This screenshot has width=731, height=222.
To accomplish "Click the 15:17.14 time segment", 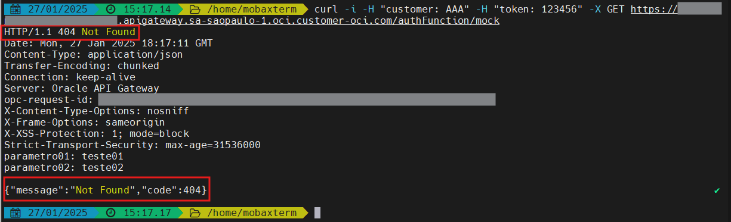I will click(146, 10).
